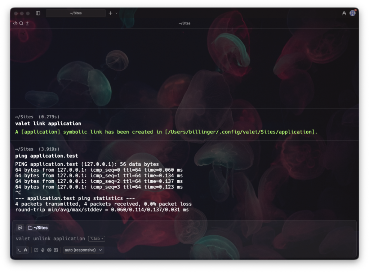The height and width of the screenshot is (272, 369).
Task: Expand the new tab options chevron
Action: [x=116, y=13]
